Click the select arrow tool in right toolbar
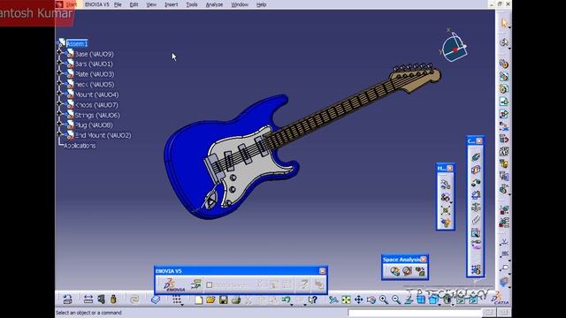 pyautogui.click(x=504, y=23)
